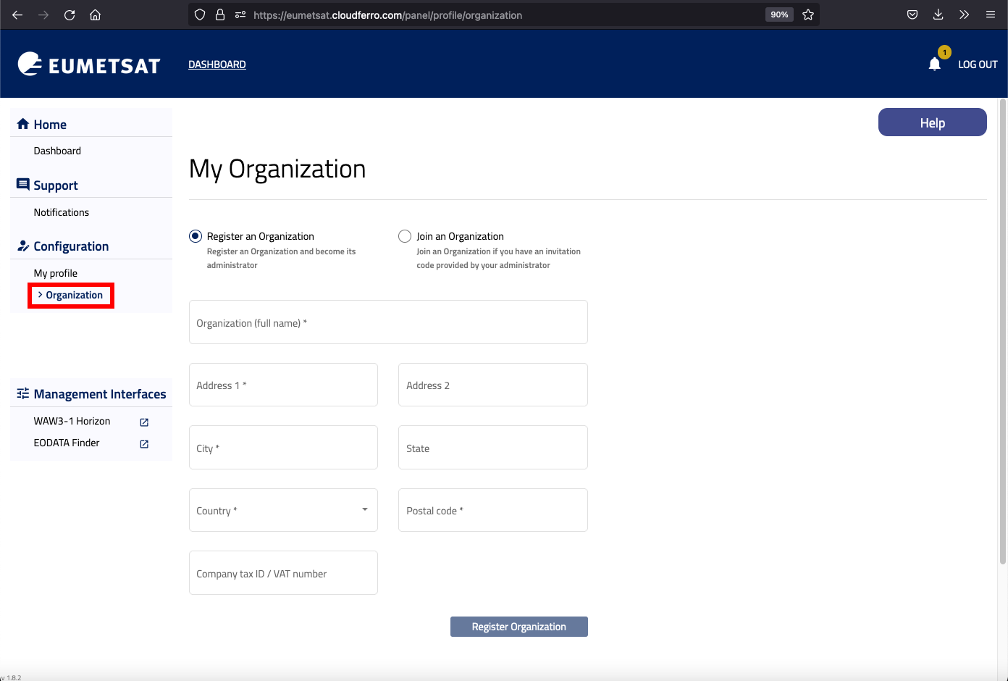Open the browser downloads icon
Screen dimensions: 1008x681
(938, 14)
